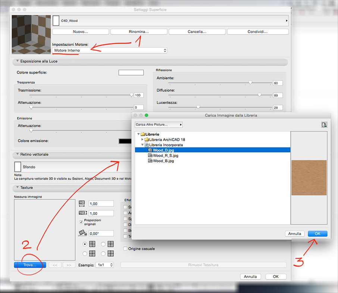This screenshot has width=338, height=293.
Task: Expand the Libreria ArchiCAD 18 tree node
Action: (x=142, y=139)
